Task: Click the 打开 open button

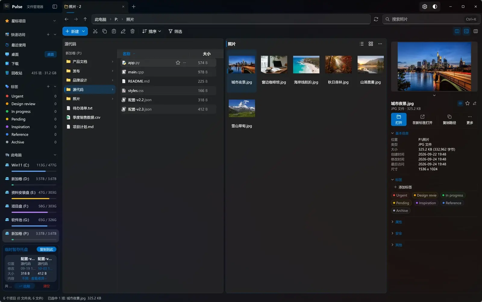Action: click(399, 119)
